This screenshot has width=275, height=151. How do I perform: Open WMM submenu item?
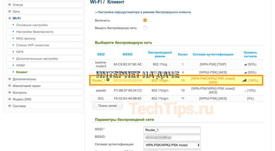pos(45,65)
